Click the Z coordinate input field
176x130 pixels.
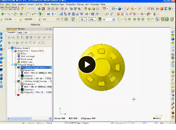pyautogui.click(x=48, y=19)
